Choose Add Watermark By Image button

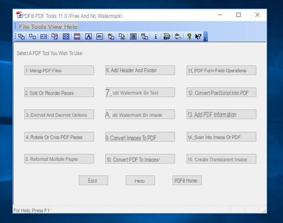[x=140, y=115]
